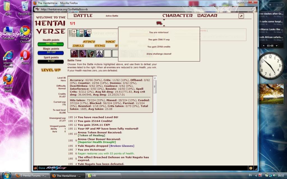Screen dimensions: 287x179
Task: Click the status effect icon labeled 13
Action: click(87, 33)
